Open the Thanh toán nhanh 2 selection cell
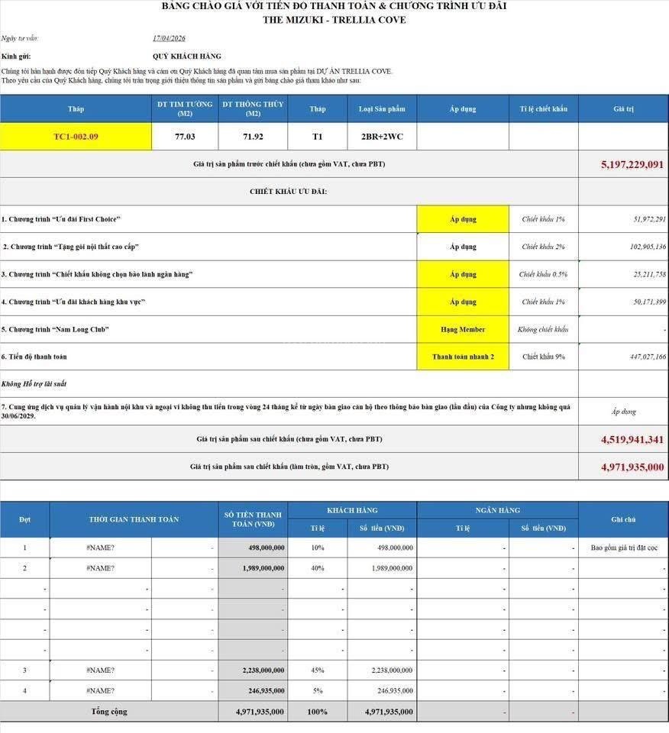This screenshot has width=669, height=733. (463, 357)
